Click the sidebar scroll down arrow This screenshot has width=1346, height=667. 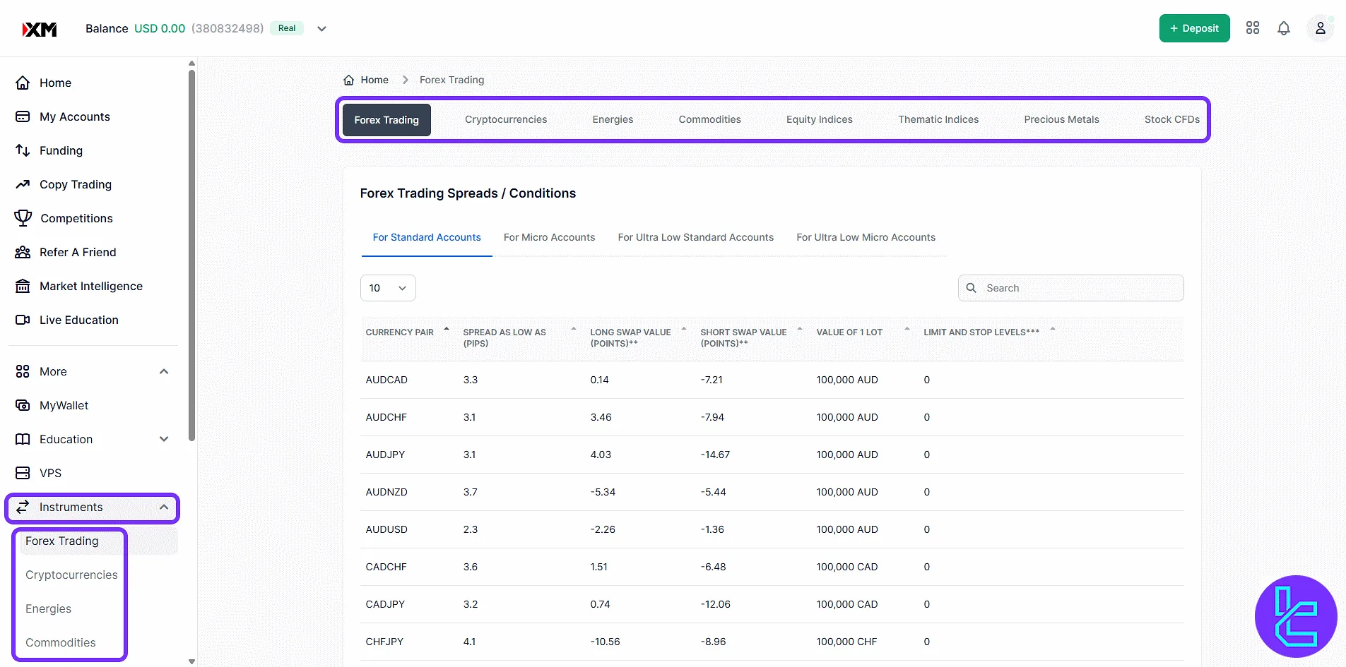(x=191, y=661)
